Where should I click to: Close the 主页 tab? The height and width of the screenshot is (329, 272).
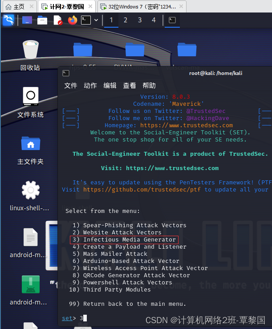point(31,7)
